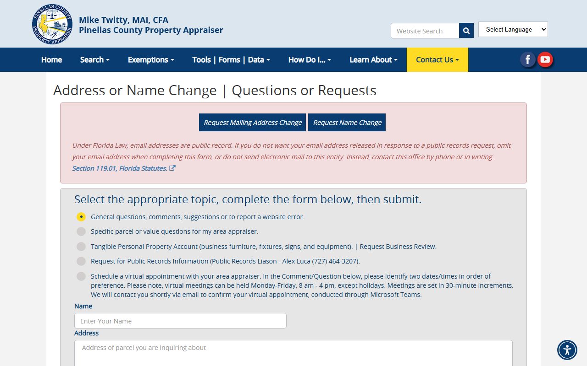
Task: Choose Tangible Personal Property Account radio option
Action: [81, 247]
